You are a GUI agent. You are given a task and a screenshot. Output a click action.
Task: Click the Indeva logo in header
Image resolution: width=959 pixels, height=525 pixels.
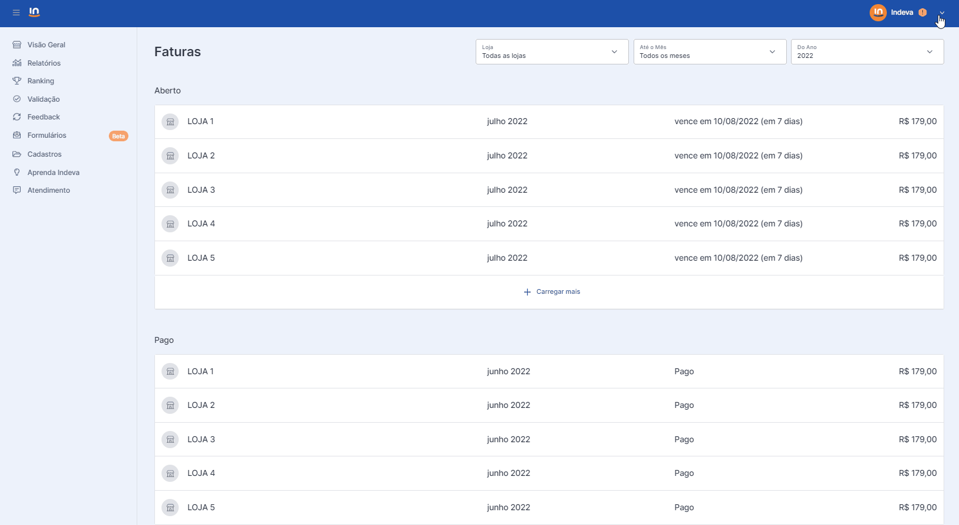34,12
